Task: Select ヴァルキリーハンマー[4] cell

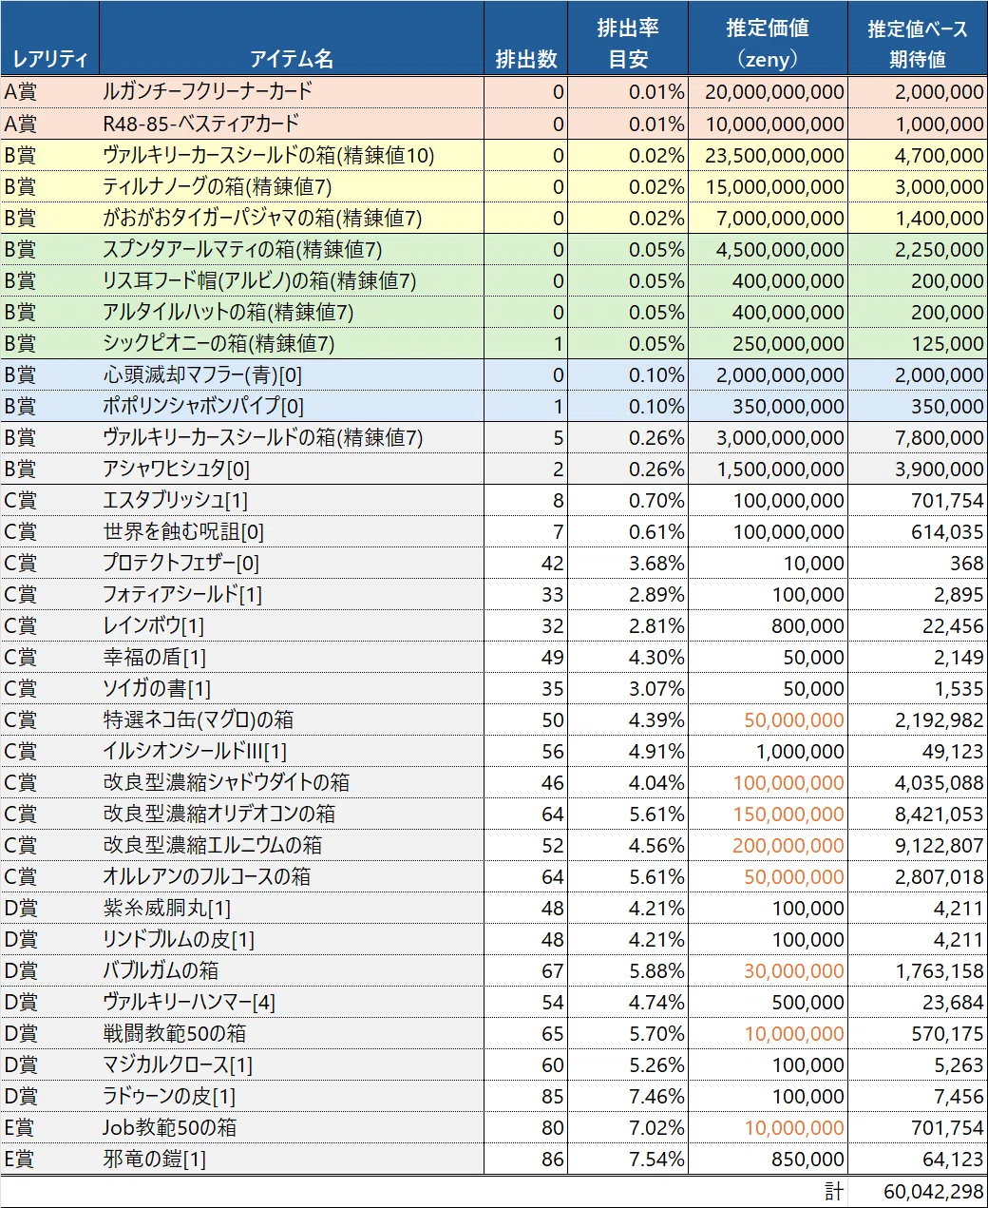Action: [292, 1002]
